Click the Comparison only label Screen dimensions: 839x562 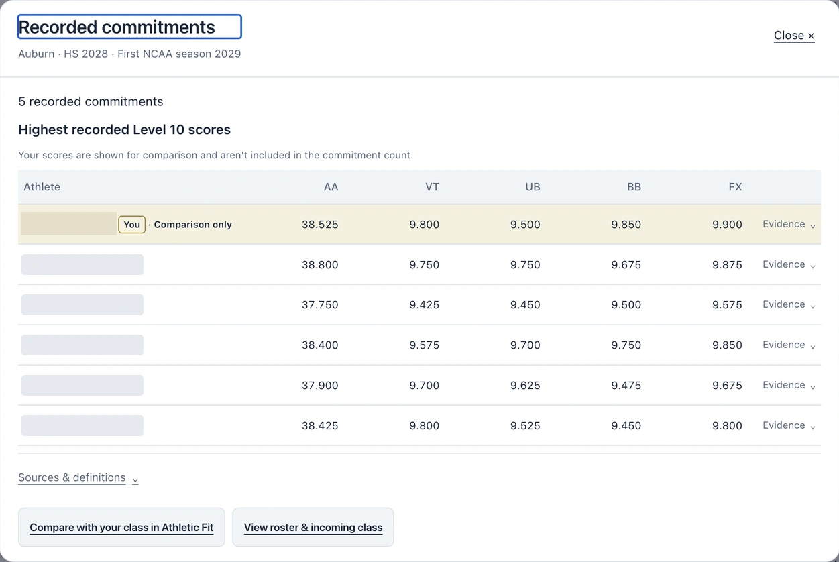[193, 225]
